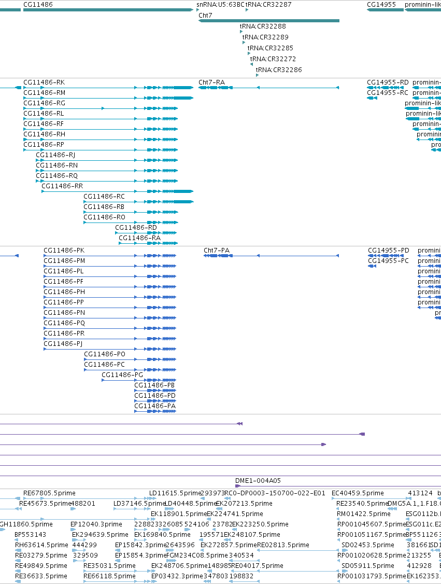This screenshot has height=584, width=441.
Task: Select EST RE45673.5prime
Action: 46,504
